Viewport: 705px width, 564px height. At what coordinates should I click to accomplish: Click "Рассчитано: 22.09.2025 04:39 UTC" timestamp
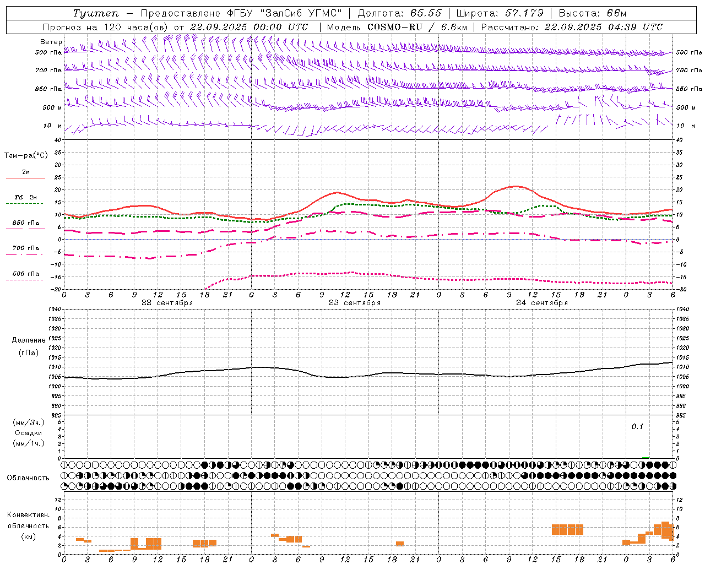pyautogui.click(x=571, y=27)
